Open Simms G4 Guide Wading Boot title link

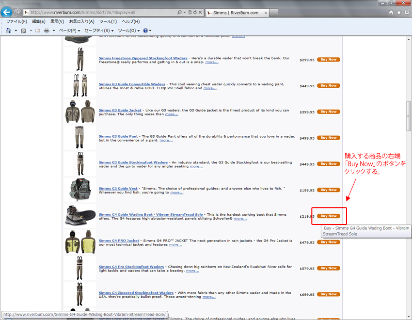tap(151, 214)
